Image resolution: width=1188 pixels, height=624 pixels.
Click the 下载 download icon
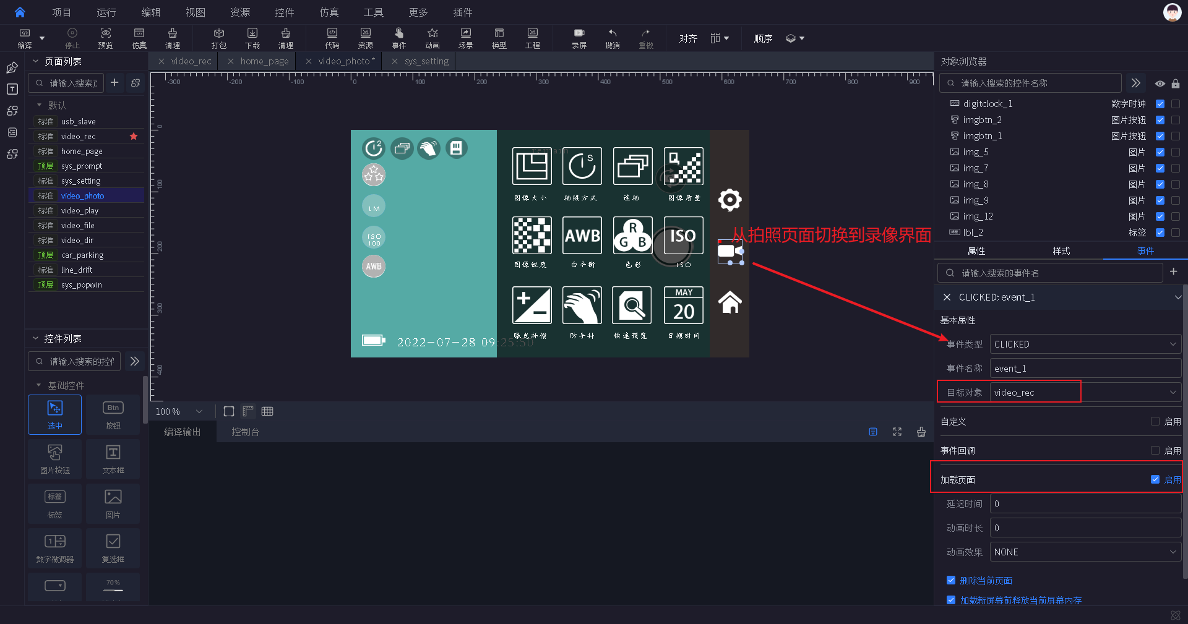click(x=252, y=38)
